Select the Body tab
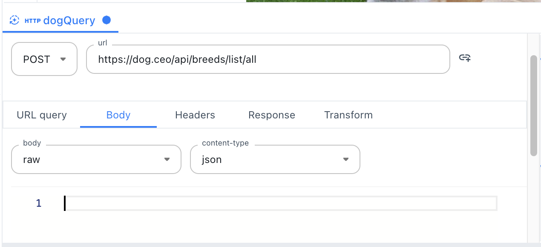541x247 pixels. coord(118,115)
